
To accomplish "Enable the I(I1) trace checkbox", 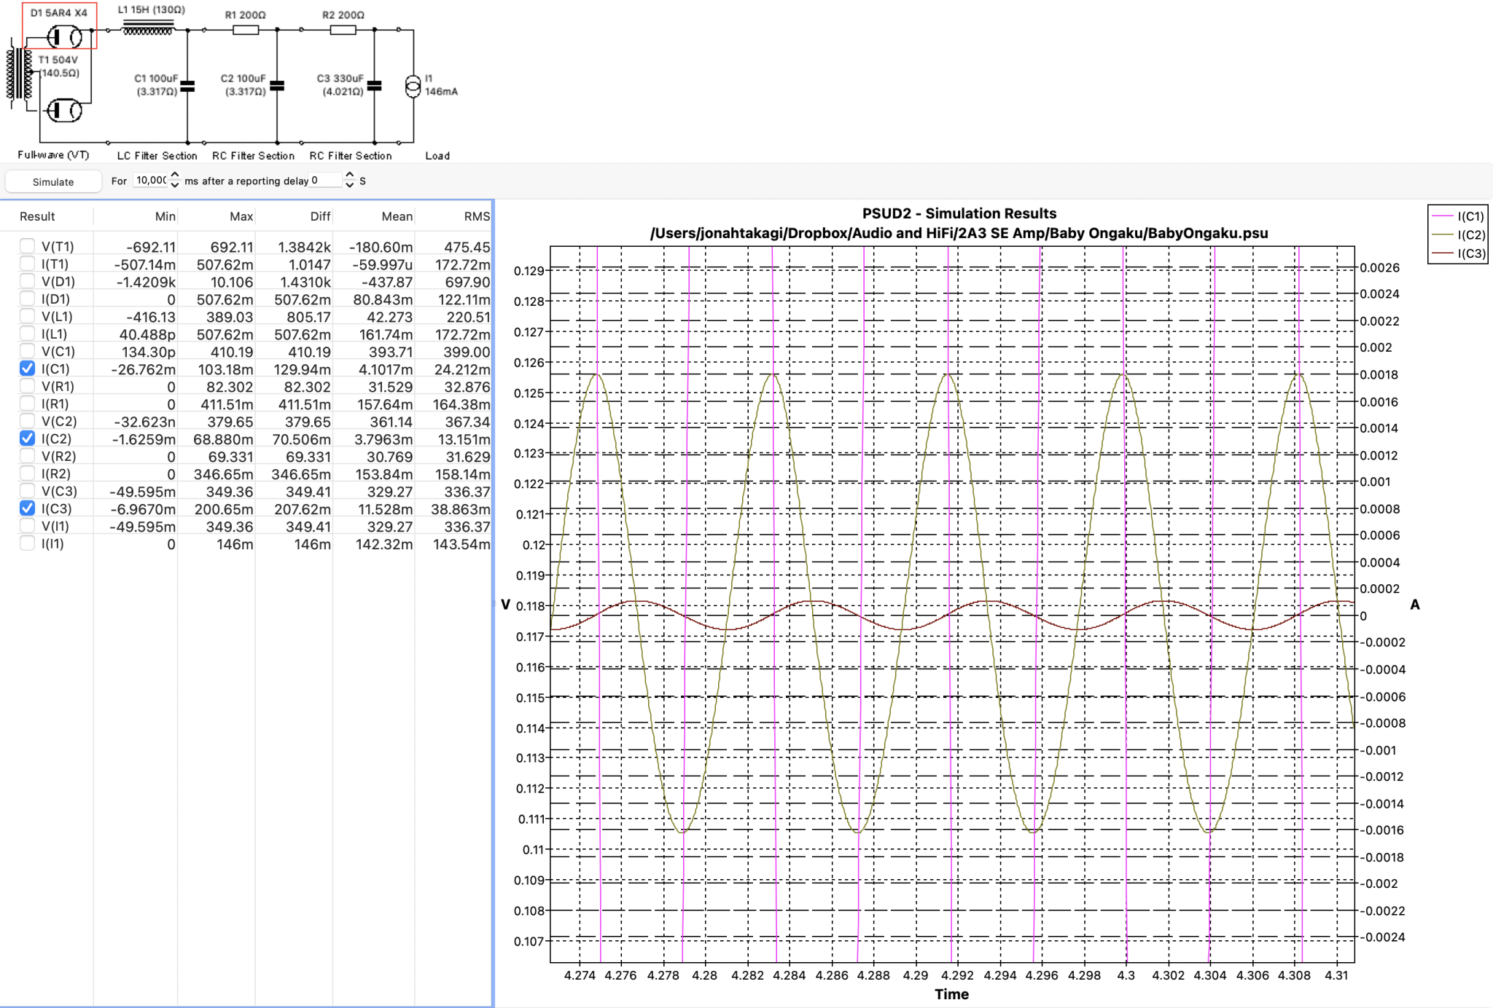I will coord(27,543).
